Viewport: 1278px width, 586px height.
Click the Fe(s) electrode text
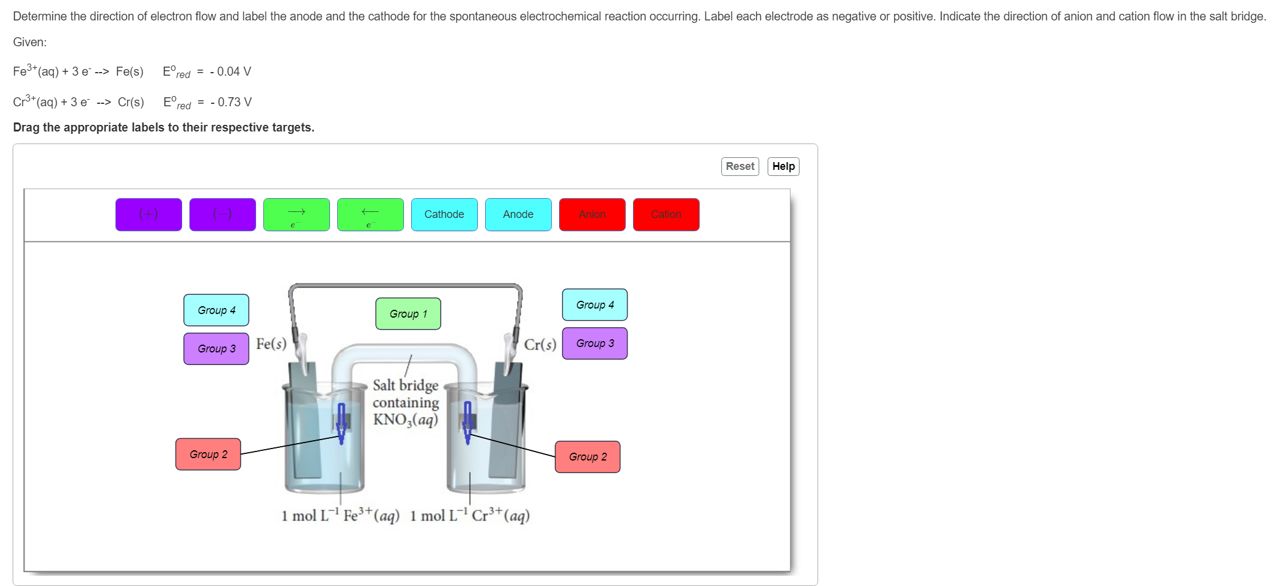[x=271, y=344]
